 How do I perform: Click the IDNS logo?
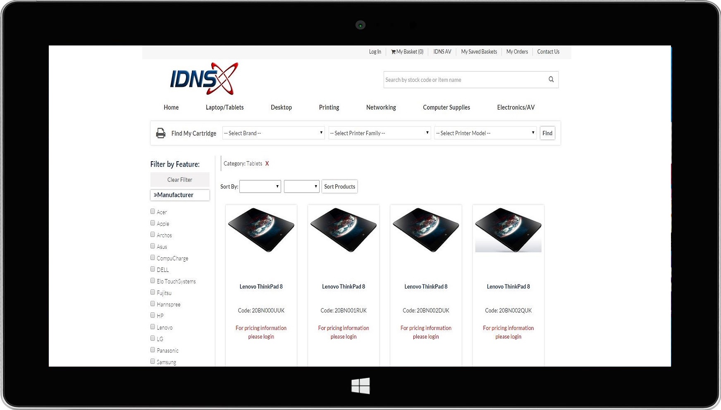pyautogui.click(x=204, y=79)
